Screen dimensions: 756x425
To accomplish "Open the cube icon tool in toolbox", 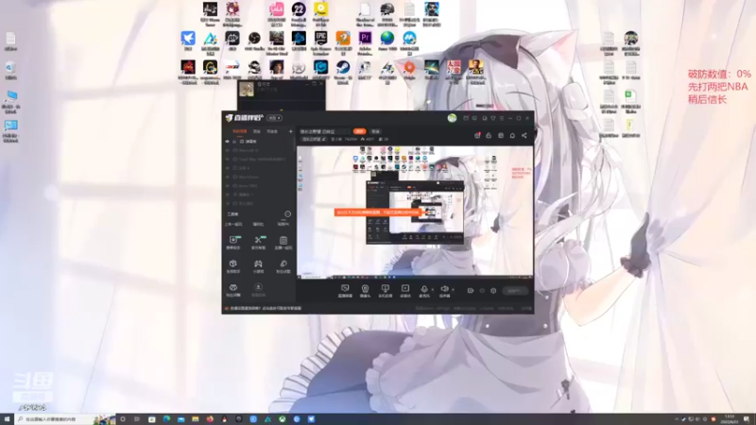I will 233,266.
